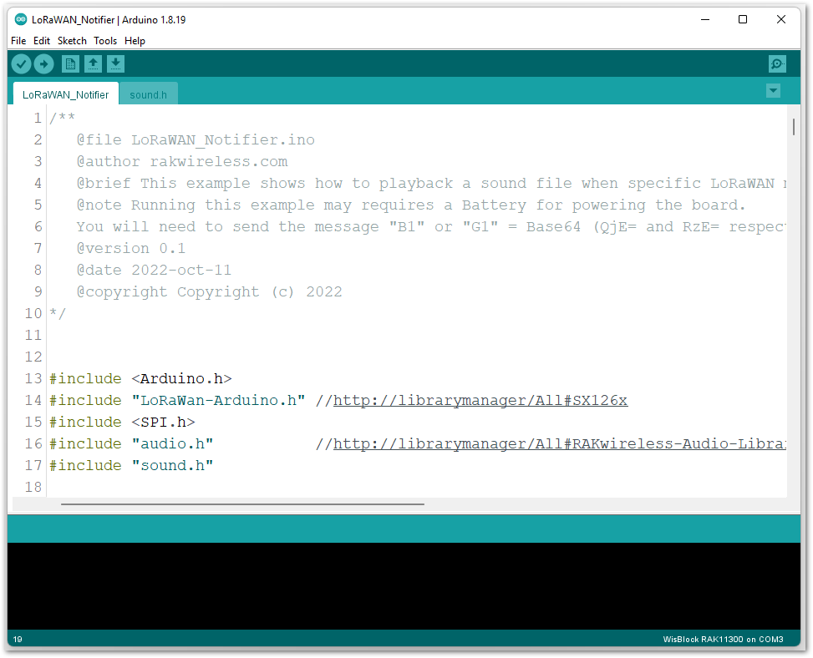
Task: Expand the tab options dropdown arrow
Action: (x=773, y=91)
